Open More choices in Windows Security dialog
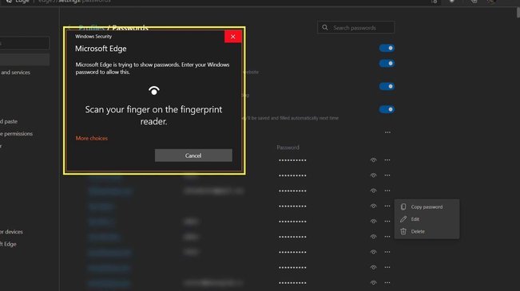This screenshot has width=520, height=291. click(x=92, y=139)
